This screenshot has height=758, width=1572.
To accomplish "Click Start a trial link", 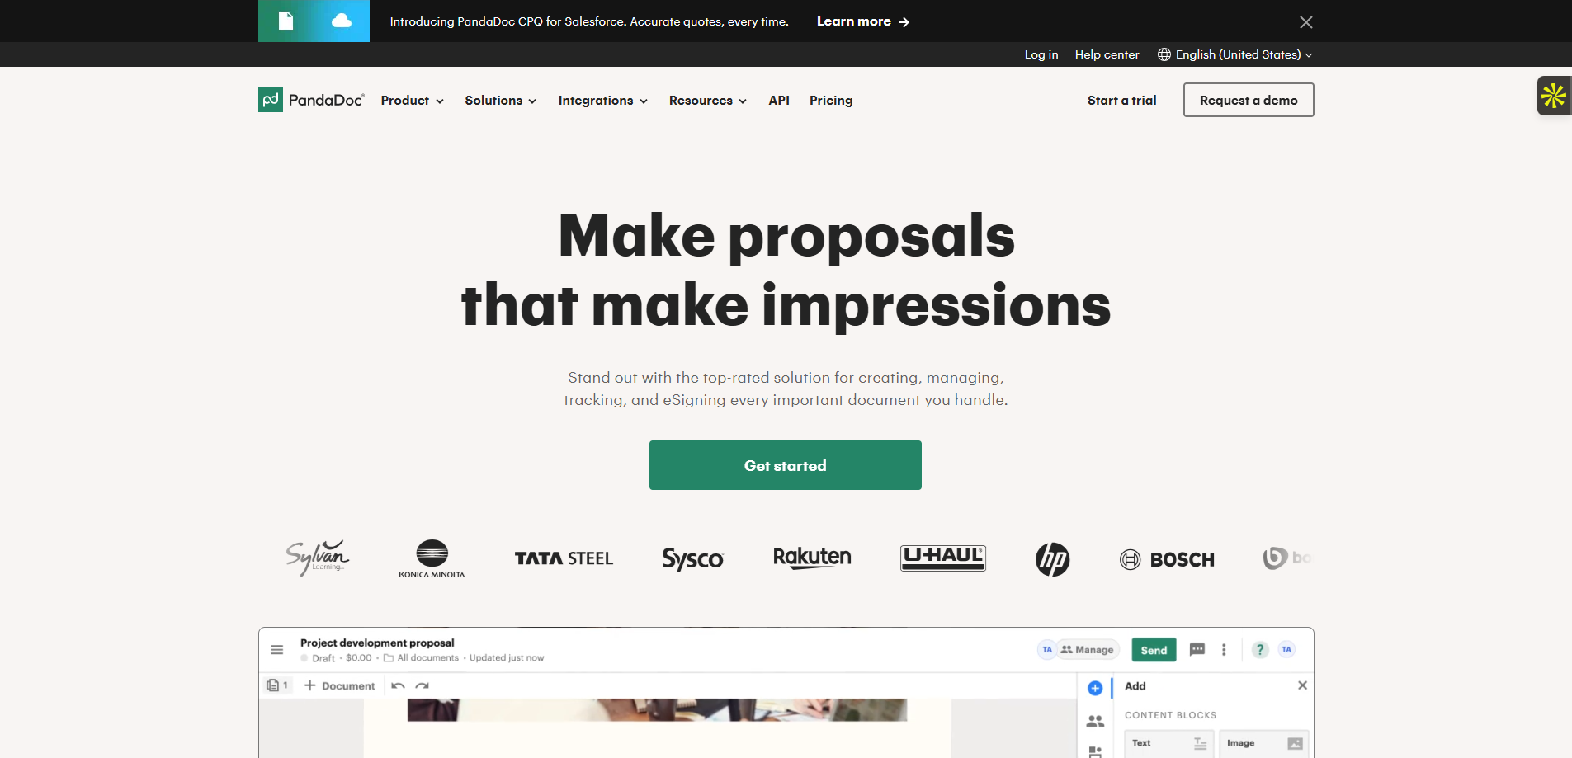I will click(1121, 100).
